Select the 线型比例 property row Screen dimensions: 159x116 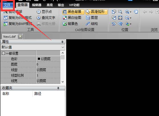click(x=30, y=75)
